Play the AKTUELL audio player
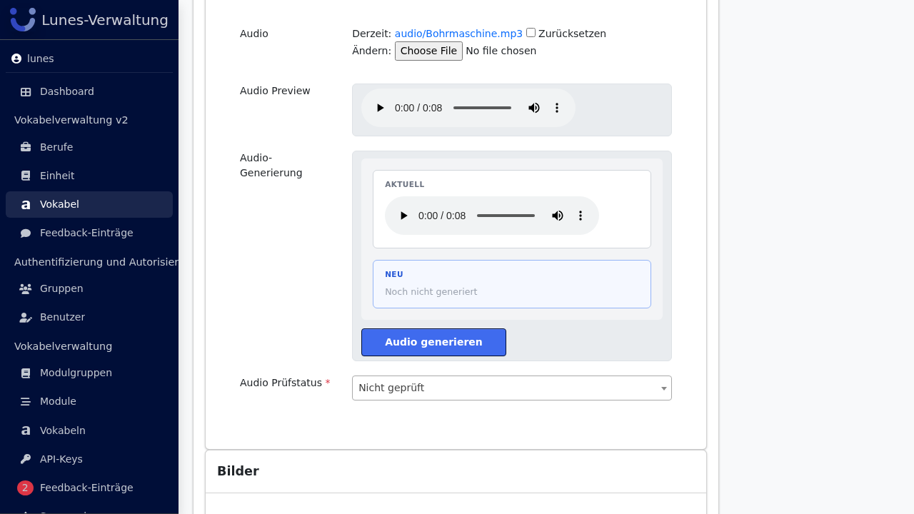Image resolution: width=914 pixels, height=514 pixels. [403, 216]
